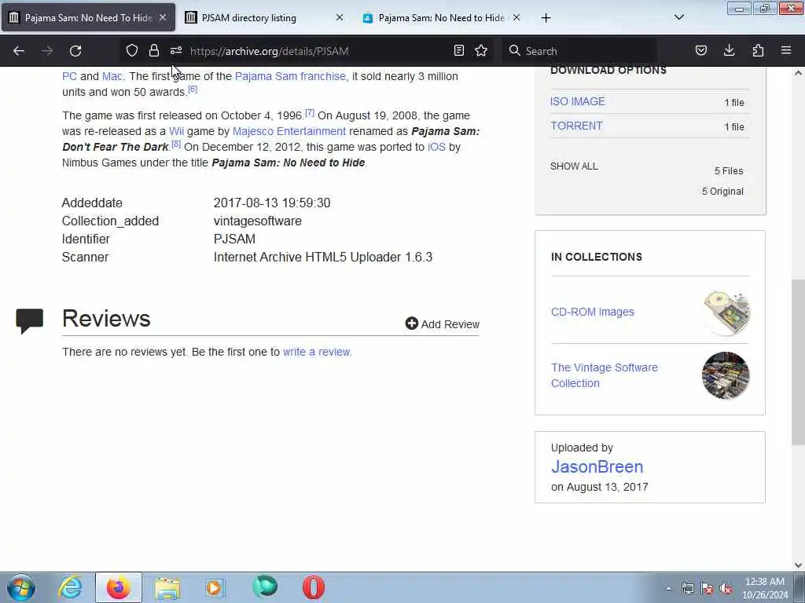Open the extensions puzzle icon
The image size is (805, 603).
758,50
